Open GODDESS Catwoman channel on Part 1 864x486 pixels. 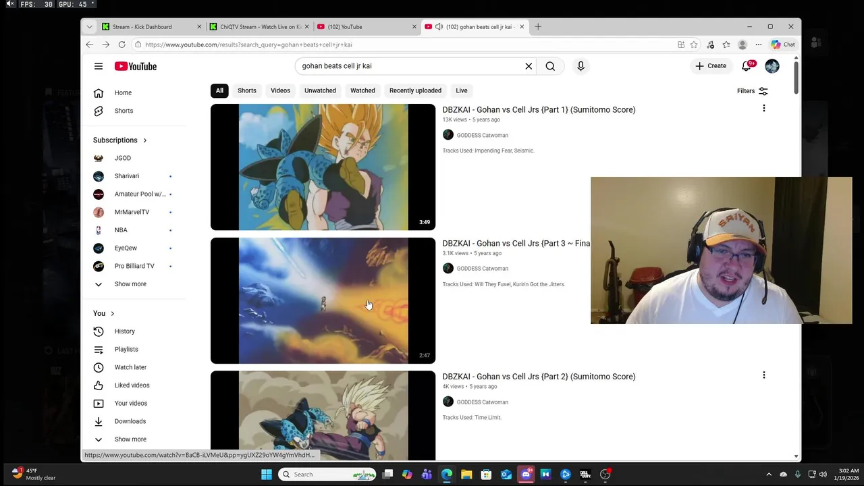click(x=482, y=135)
